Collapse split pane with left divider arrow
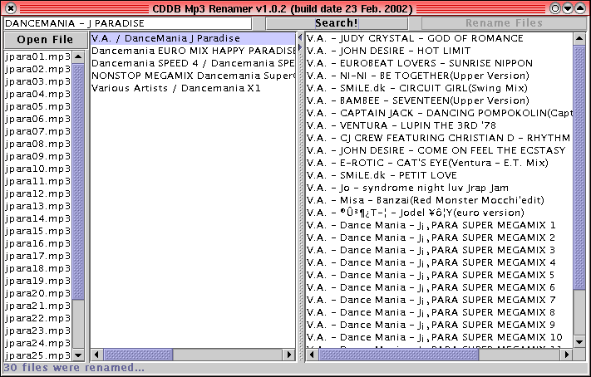This screenshot has width=591, height=377. click(300, 37)
